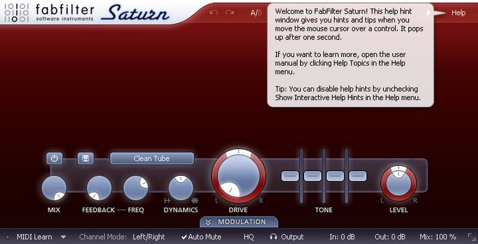Toggle HQ high quality mode
Image resolution: width=478 pixels, height=244 pixels.
[x=249, y=237]
